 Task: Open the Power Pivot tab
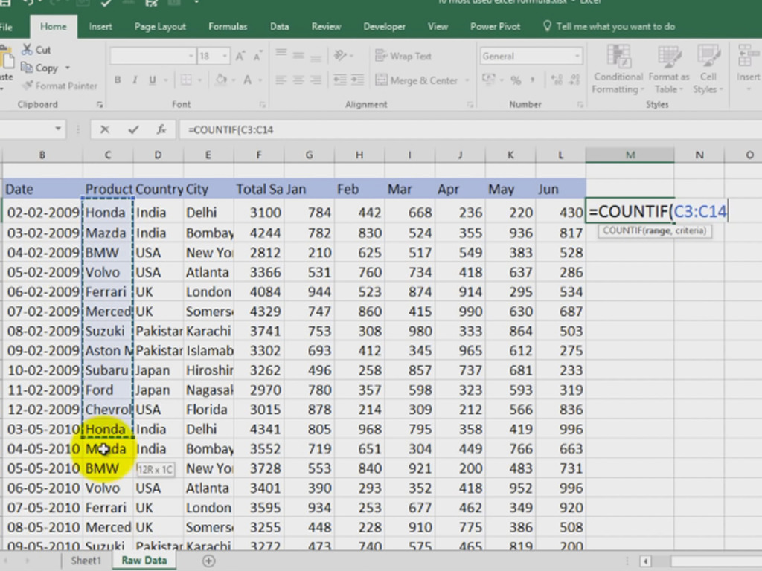pyautogui.click(x=495, y=27)
